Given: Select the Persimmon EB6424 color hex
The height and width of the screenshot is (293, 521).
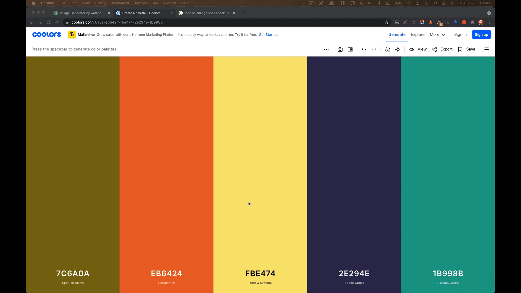Looking at the screenshot, I should point(166,273).
